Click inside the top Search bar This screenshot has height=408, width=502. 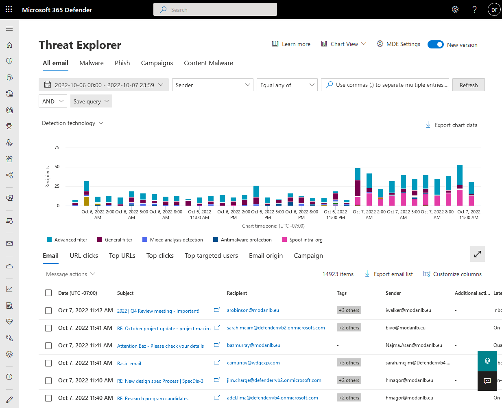click(215, 9)
